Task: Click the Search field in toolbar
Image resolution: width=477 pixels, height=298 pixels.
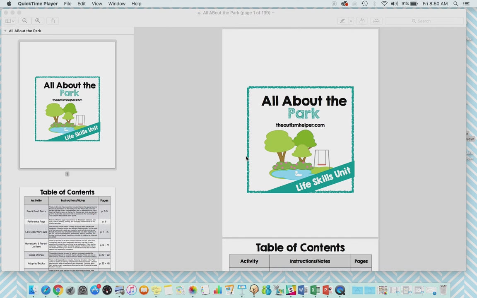Action: (x=424, y=21)
